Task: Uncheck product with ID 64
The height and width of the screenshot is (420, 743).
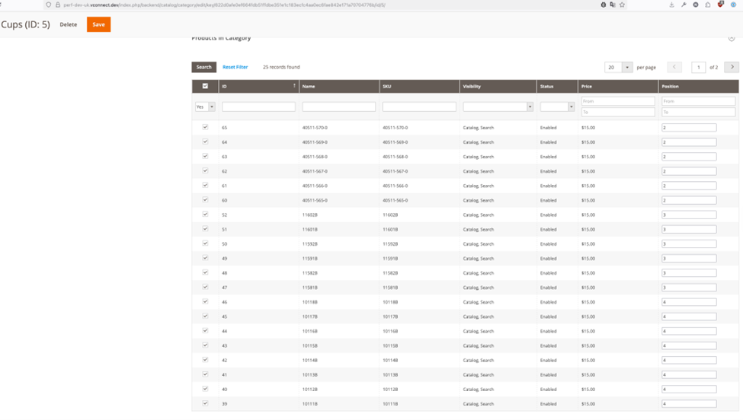Action: pos(205,142)
